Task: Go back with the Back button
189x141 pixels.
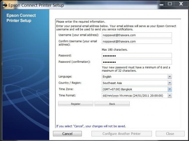Action: pyautogui.click(x=112, y=104)
